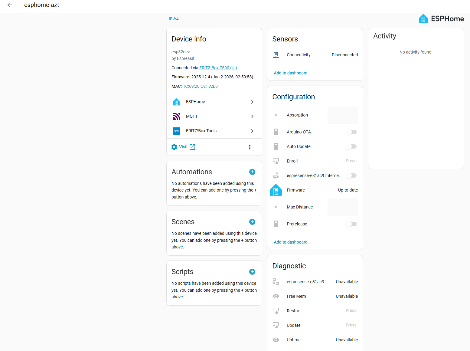The image size is (470, 351).
Task: Open the In AZT area link
Action: point(175,18)
